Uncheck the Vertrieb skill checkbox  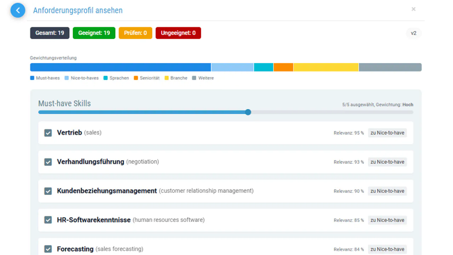[x=48, y=133]
